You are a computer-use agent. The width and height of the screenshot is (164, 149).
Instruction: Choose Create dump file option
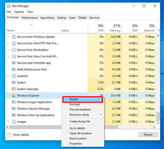tap(83, 121)
